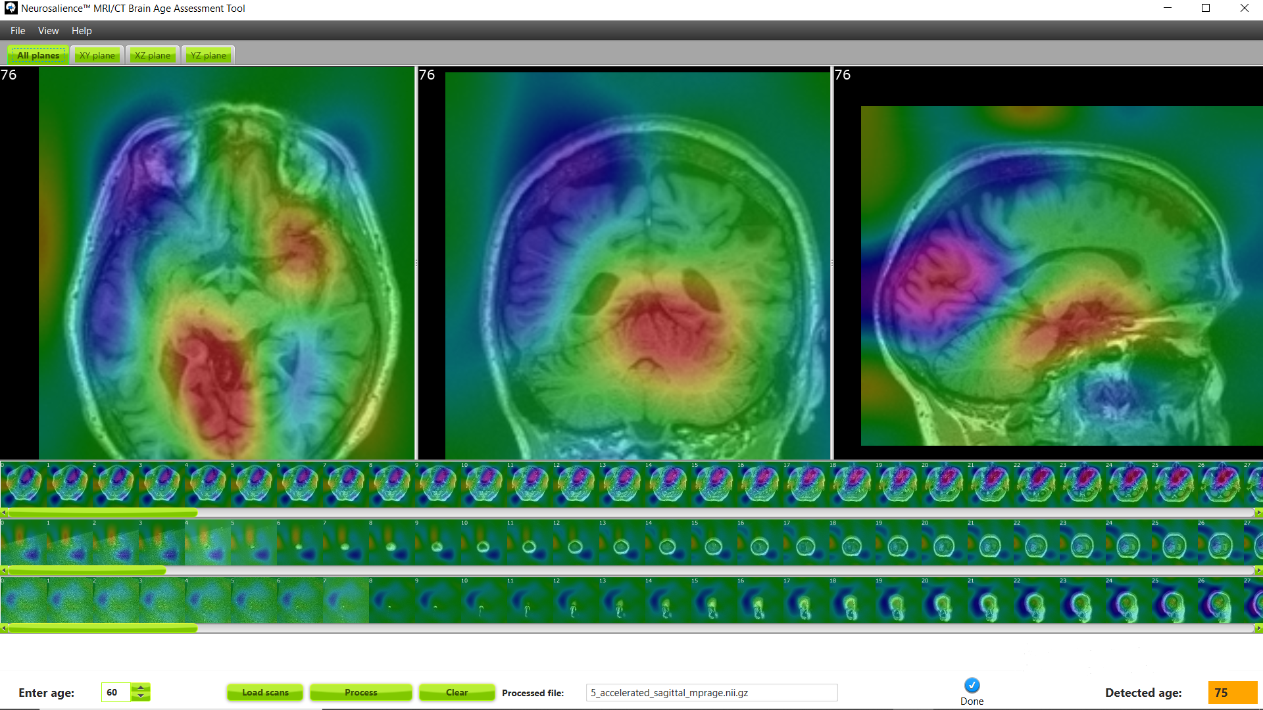1263x710 pixels.
Task: Switch to the XZ plane tab
Action: coord(152,55)
